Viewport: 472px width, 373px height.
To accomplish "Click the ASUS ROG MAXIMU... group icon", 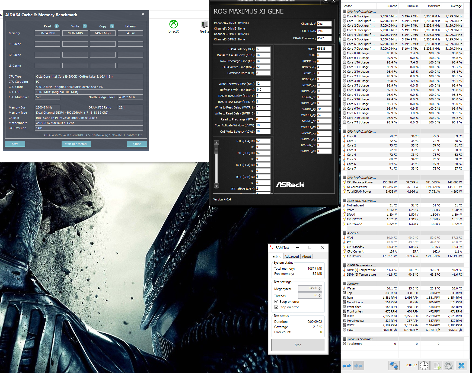I will (345, 201).
